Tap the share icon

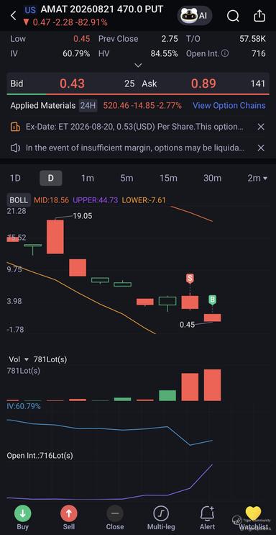coord(259,15)
